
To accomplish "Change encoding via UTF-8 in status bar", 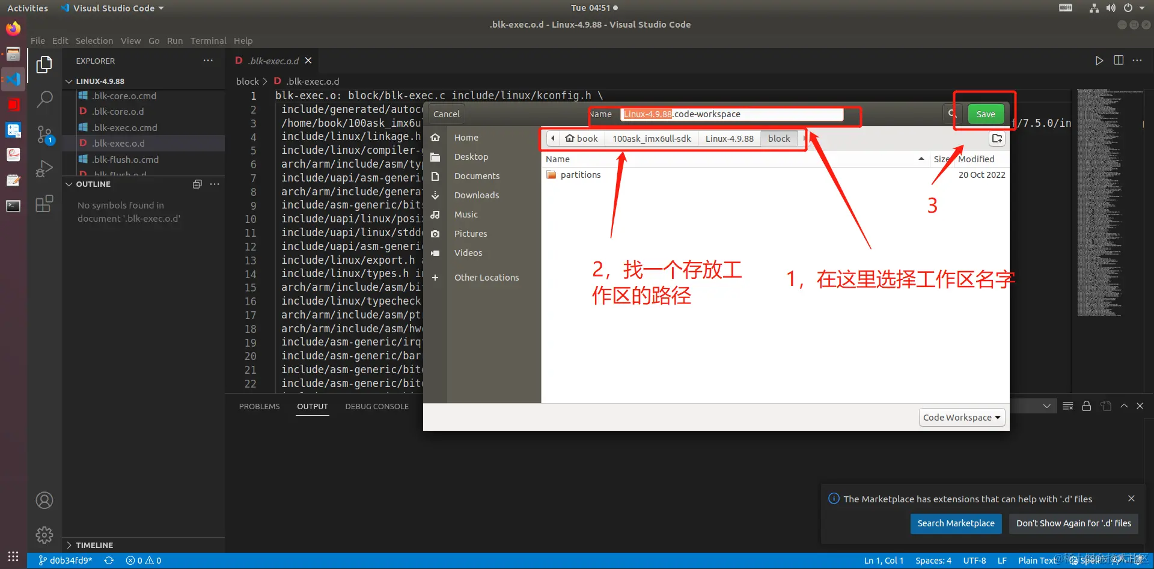I will tap(974, 561).
